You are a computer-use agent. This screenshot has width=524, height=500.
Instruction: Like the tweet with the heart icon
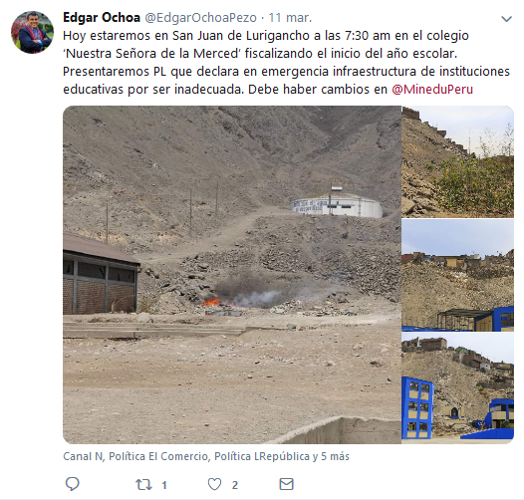[x=214, y=484]
